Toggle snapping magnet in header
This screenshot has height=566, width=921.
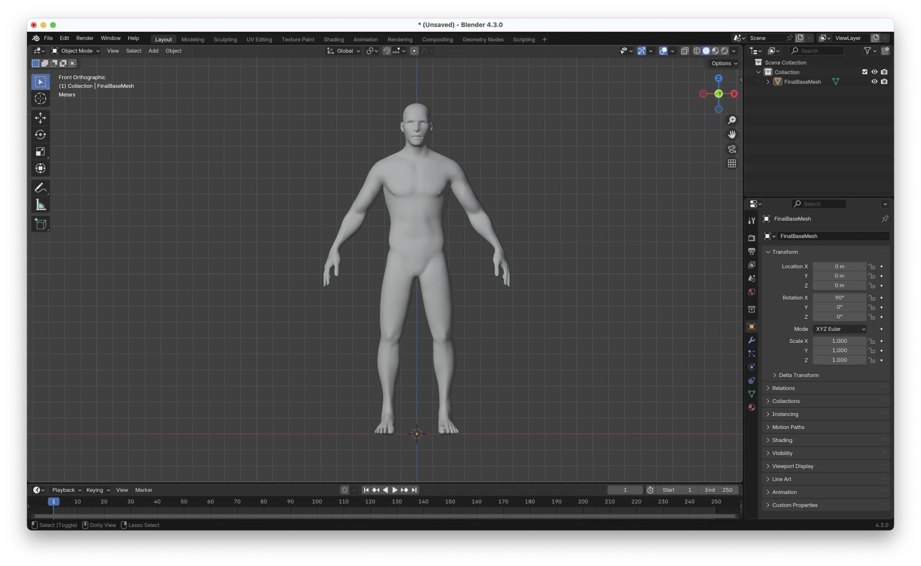[x=387, y=51]
